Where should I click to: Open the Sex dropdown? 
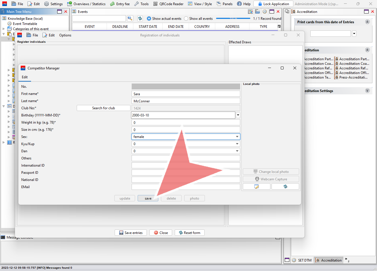(x=237, y=137)
